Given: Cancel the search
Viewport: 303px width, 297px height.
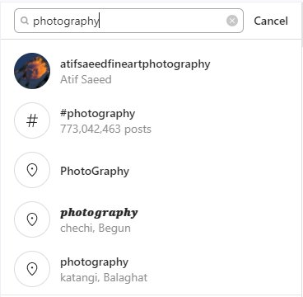Looking at the screenshot, I should [271, 21].
